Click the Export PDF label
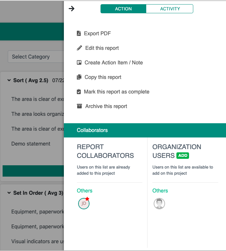The width and height of the screenshot is (226, 251). (x=97, y=33)
